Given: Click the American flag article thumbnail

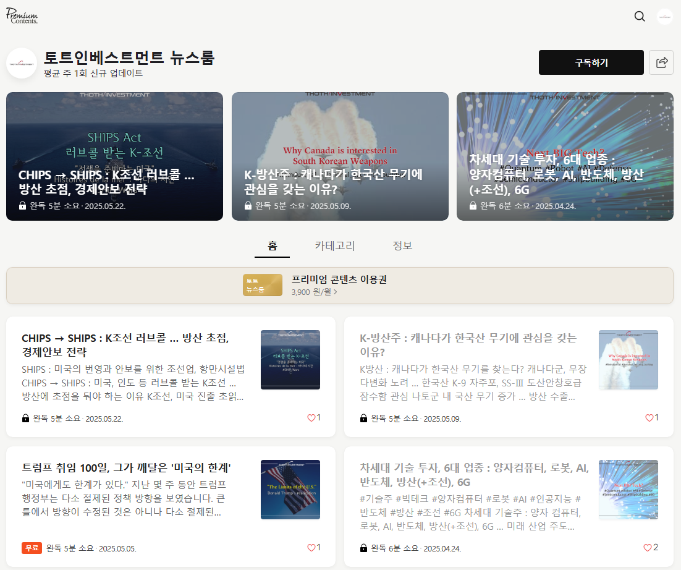Looking at the screenshot, I should 290,490.
